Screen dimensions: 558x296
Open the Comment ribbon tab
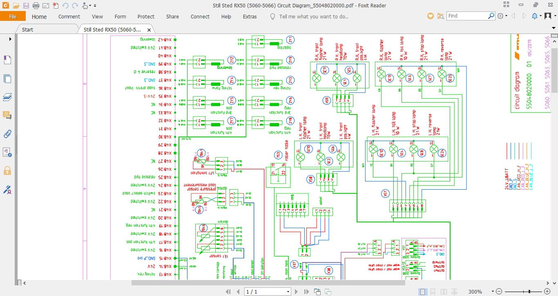[x=69, y=17]
